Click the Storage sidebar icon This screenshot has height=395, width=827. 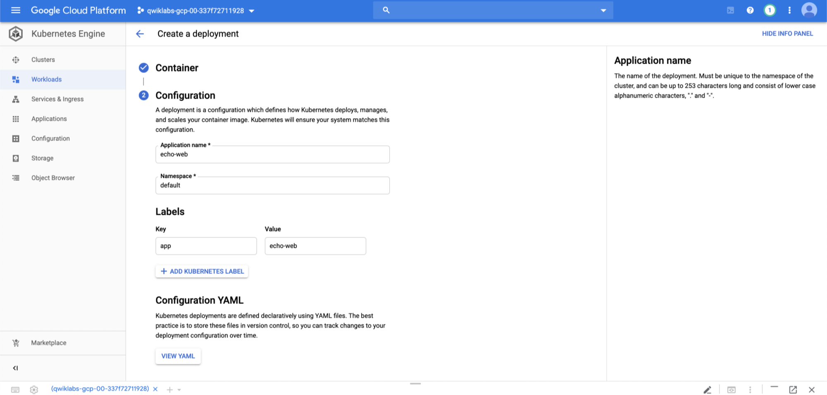16,158
